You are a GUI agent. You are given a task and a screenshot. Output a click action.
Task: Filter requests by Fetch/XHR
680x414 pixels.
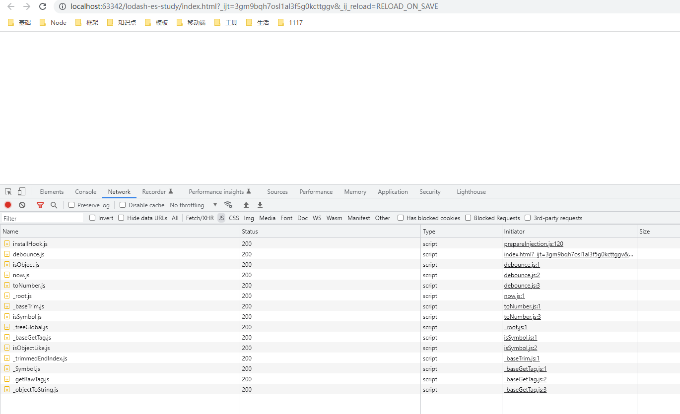200,218
